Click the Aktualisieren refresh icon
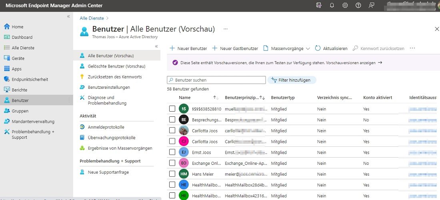 pos(318,48)
